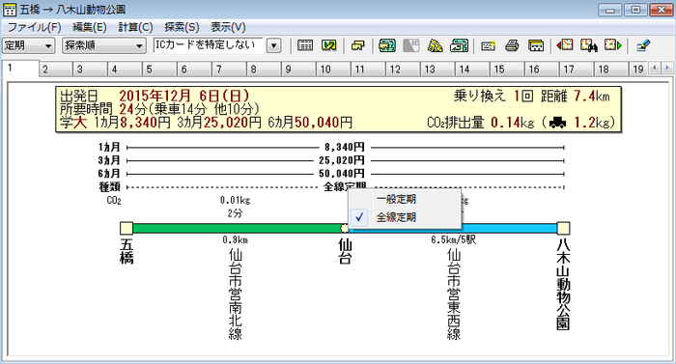676x364 pixels.
Task: Switch to route tab 13
Action: point(438,70)
